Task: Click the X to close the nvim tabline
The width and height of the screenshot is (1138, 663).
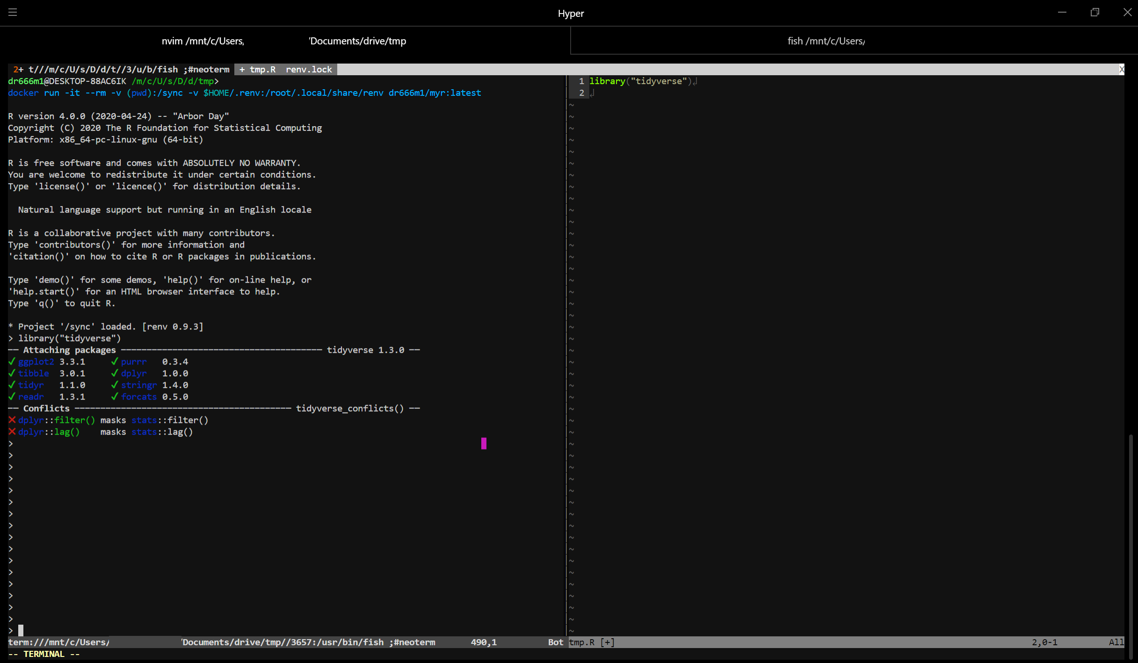Action: tap(1121, 70)
